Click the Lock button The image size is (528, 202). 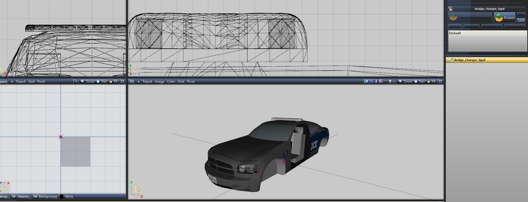[x=521, y=21]
